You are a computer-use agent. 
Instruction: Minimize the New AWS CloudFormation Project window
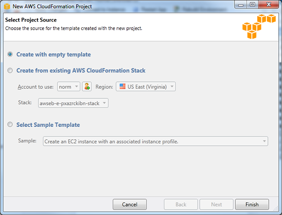(241, 5)
